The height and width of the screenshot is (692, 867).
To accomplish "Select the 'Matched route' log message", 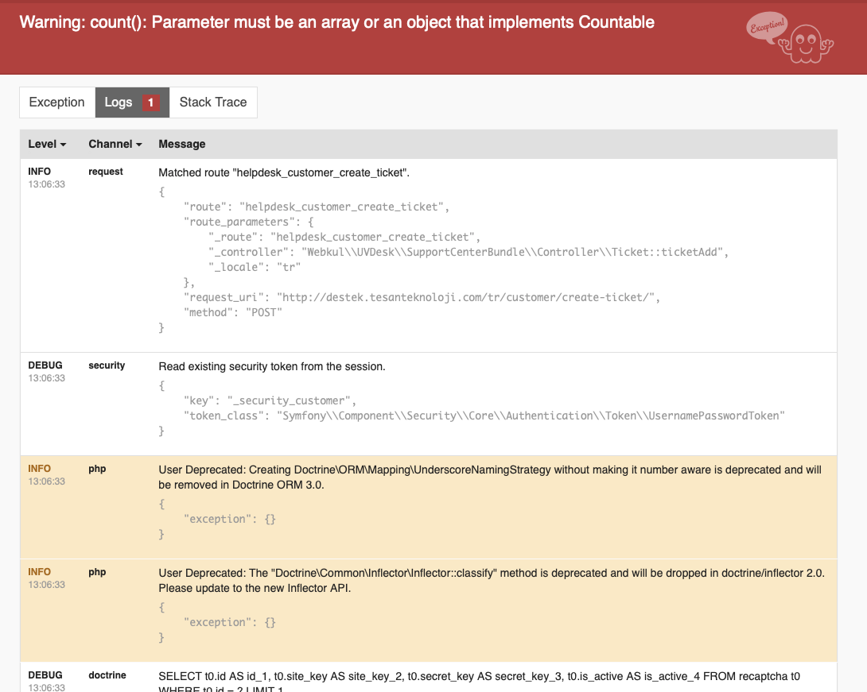I will [x=284, y=172].
